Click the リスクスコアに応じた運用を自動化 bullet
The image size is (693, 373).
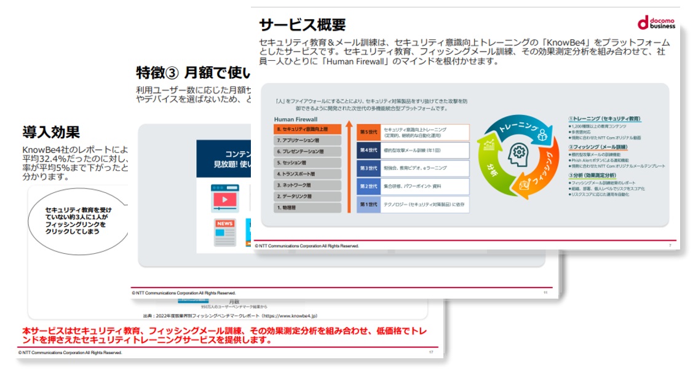point(598,194)
